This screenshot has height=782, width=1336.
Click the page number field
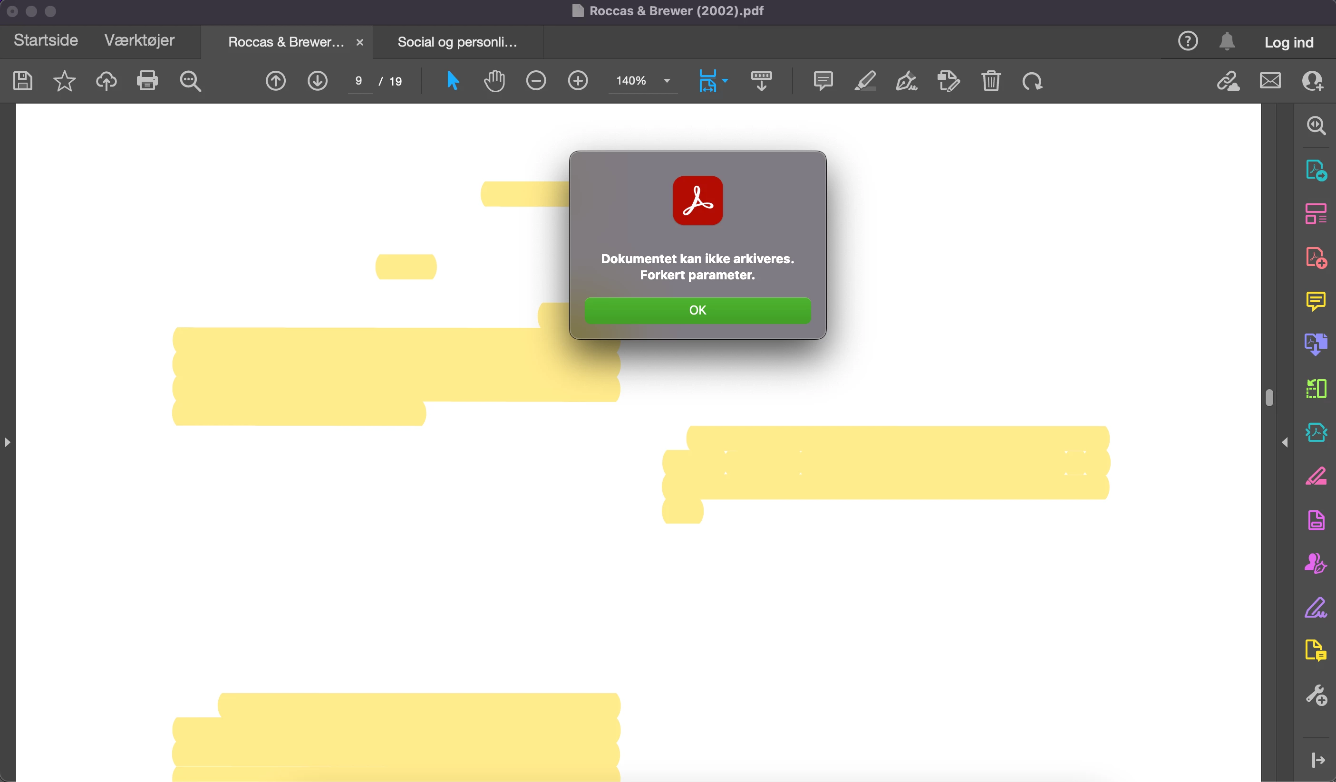(359, 81)
